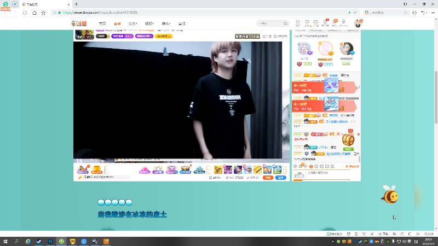
Task: Open the third contributor avatar in ranking
Action: pos(347,49)
